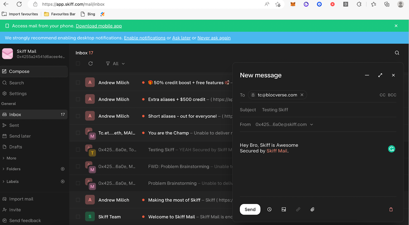Check the 'Testing Skiff' email checkbox
The image size is (409, 225).
click(x=78, y=150)
